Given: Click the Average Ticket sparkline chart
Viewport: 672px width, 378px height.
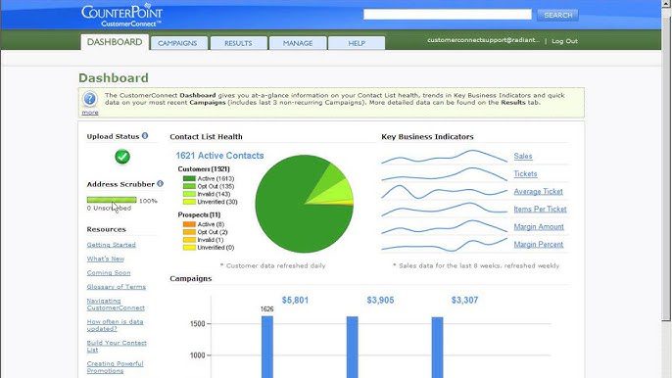Looking at the screenshot, I should [444, 192].
